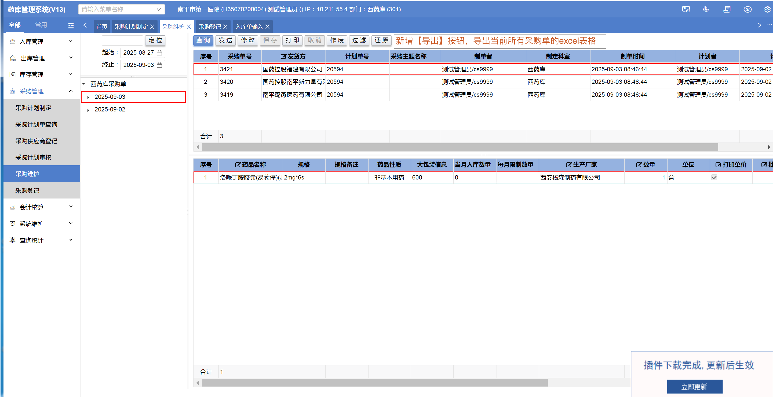Click the oval SI logo icon

tap(747, 9)
